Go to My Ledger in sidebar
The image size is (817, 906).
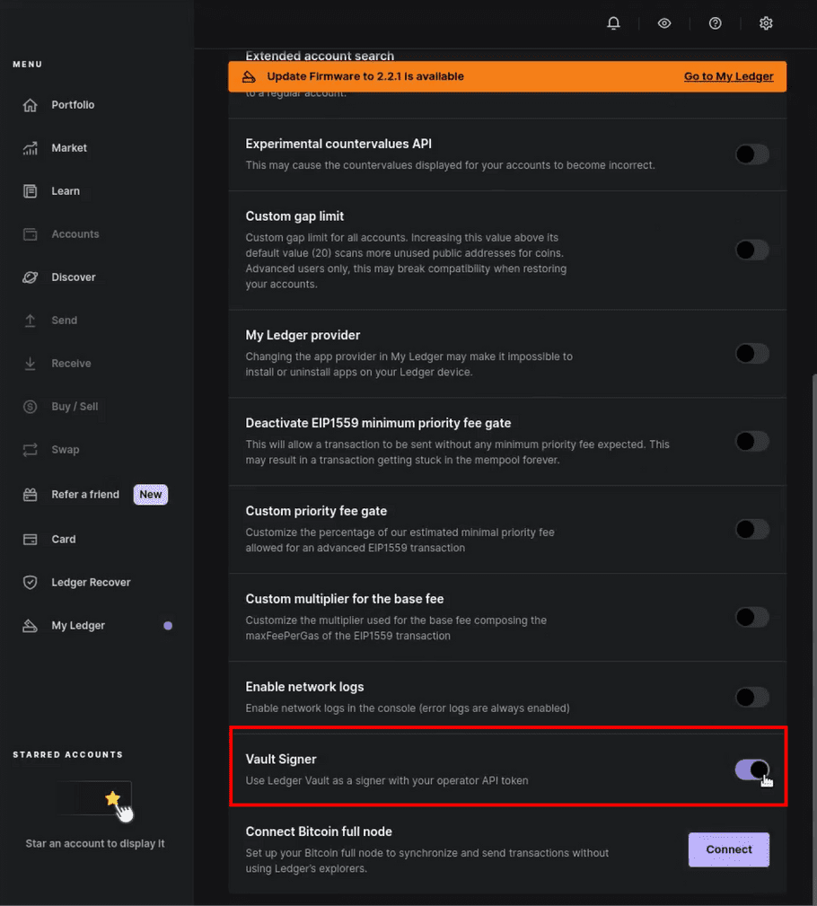78,626
